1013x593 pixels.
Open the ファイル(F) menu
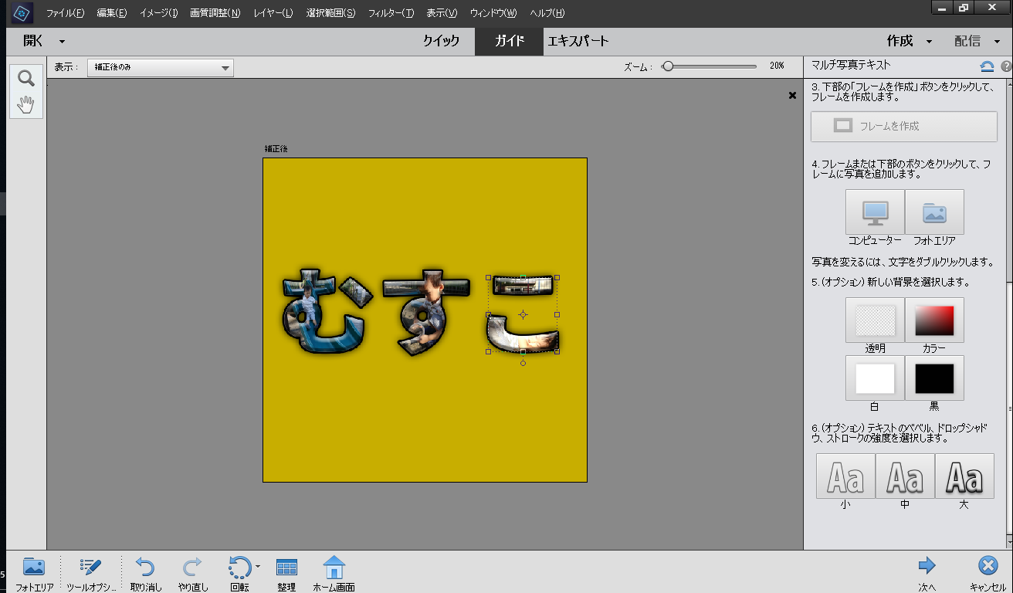[x=65, y=13]
